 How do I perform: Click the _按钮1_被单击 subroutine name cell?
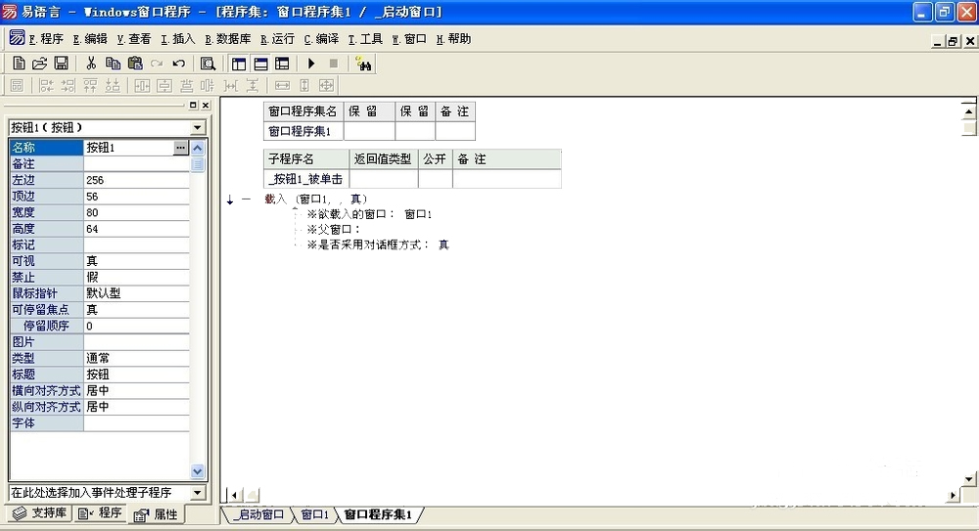[305, 179]
